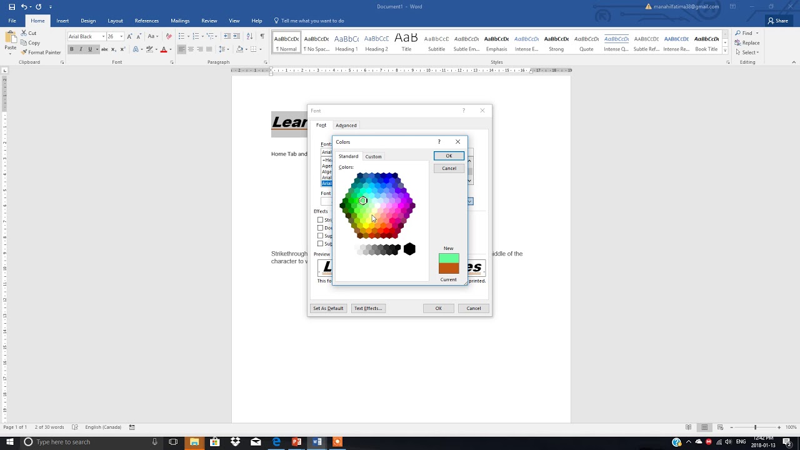Check the Double strikethrough effect checkbox
The image size is (800, 450).
320,228
